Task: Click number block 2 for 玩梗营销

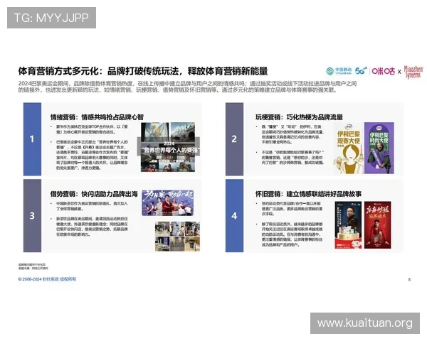Action: point(234,139)
